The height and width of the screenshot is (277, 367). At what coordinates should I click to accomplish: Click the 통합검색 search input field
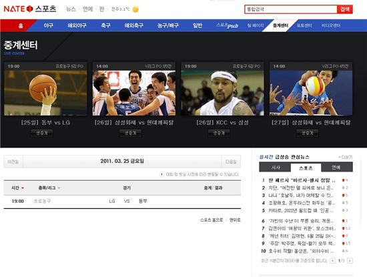(291, 9)
